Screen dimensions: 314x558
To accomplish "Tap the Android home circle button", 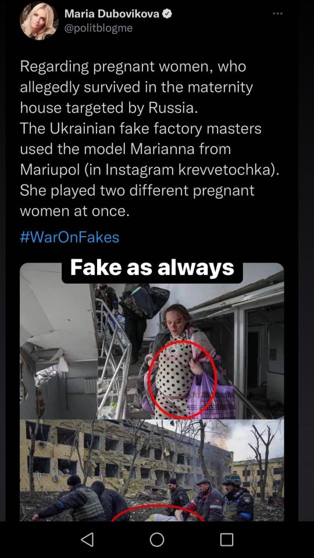I will (156, 539).
